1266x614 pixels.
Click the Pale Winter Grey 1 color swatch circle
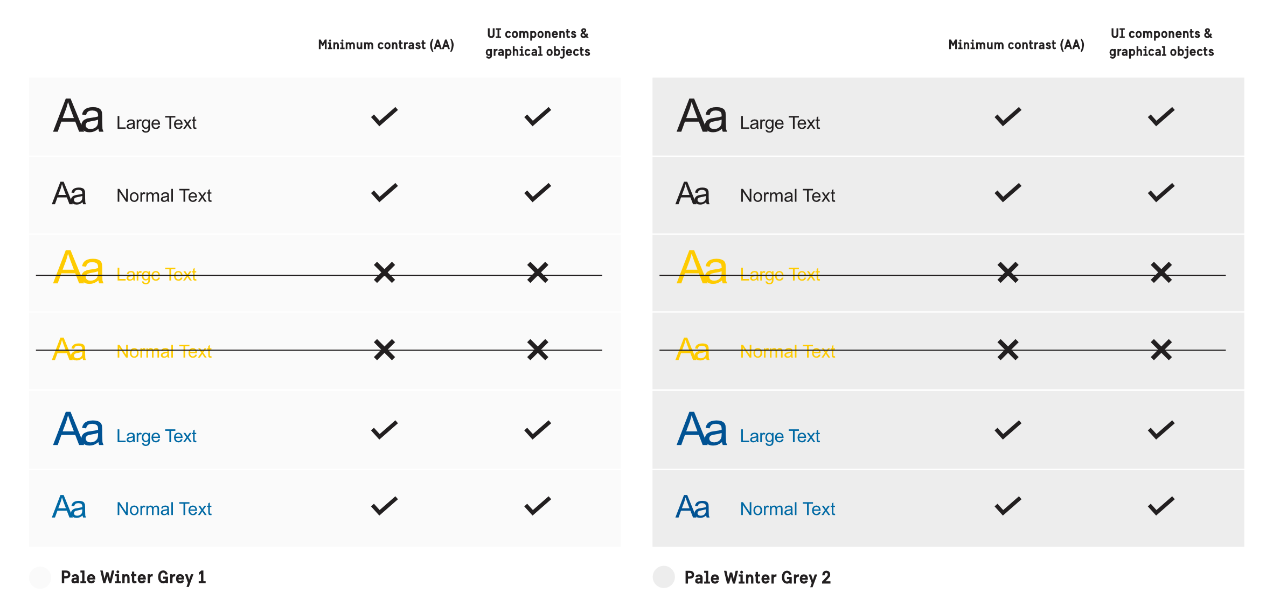click(40, 577)
